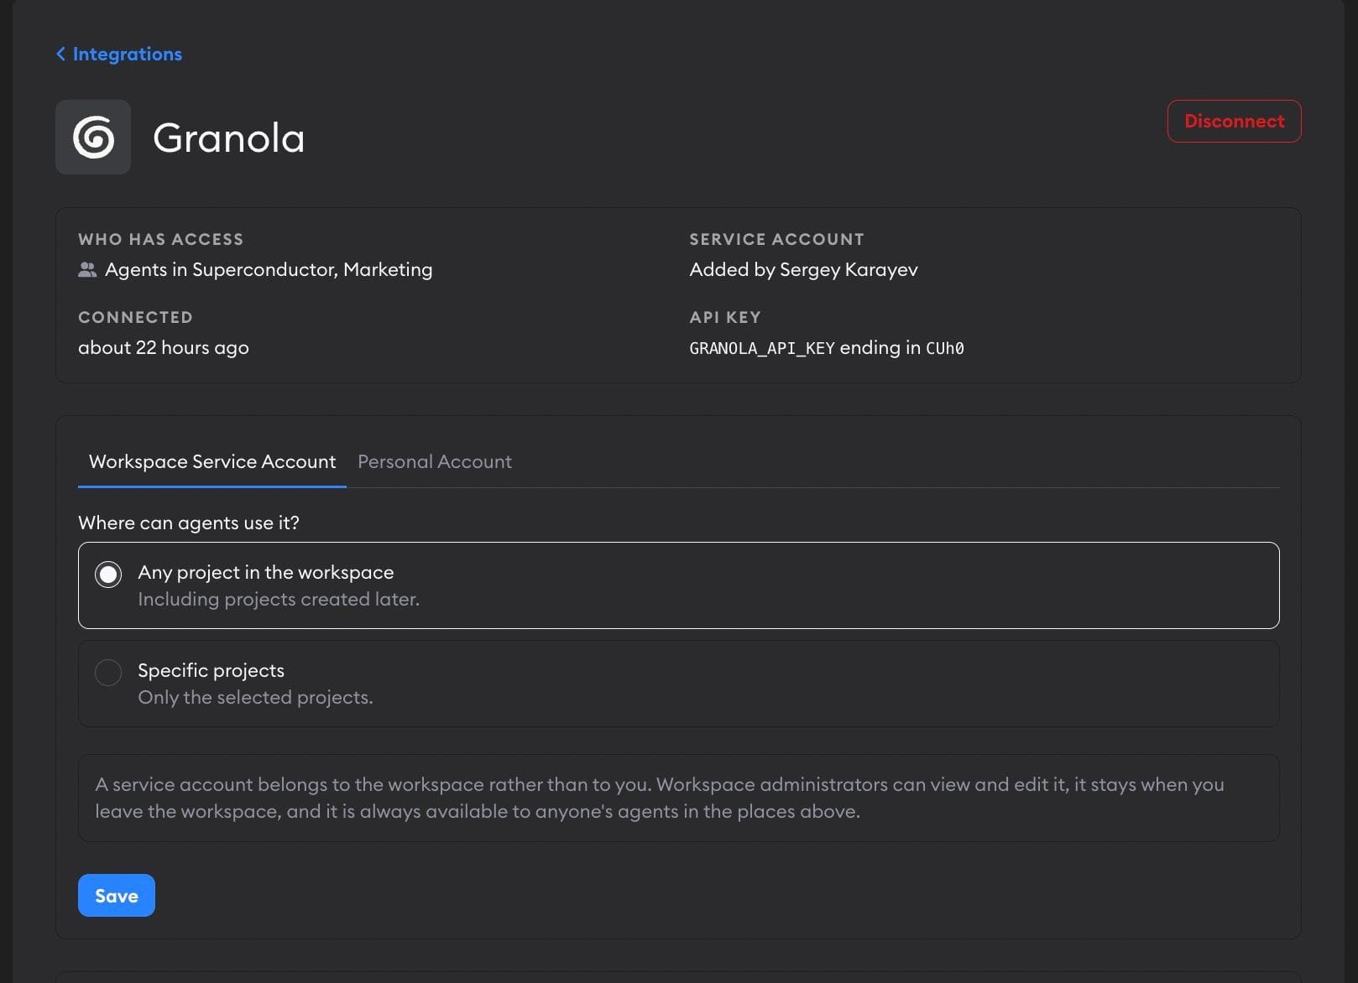Open the Personal Account tab

[x=435, y=461]
